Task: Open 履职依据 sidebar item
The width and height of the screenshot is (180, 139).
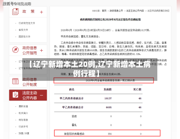Action: [23, 106]
